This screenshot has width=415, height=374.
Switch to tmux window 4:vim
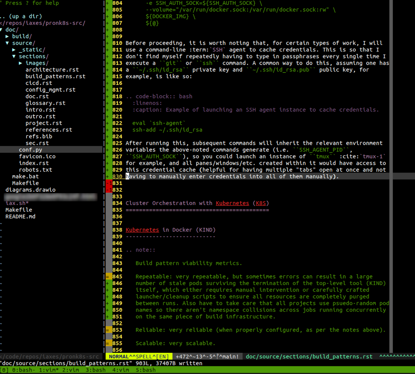121,370
